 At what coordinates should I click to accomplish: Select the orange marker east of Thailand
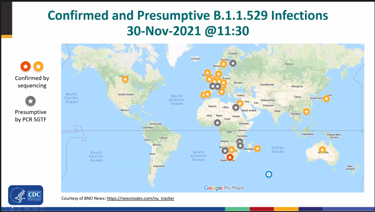[x=306, y=111]
